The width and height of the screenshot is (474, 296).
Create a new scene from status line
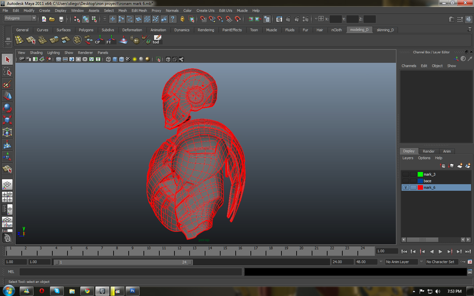[44, 19]
